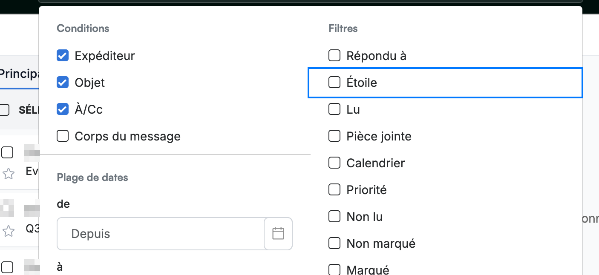Viewport: 599px width, 275px height.
Task: Tick the Marqué filter checkbox
Action: click(334, 270)
